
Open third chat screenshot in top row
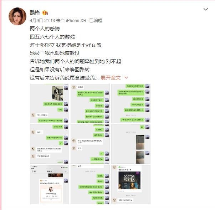131,103
